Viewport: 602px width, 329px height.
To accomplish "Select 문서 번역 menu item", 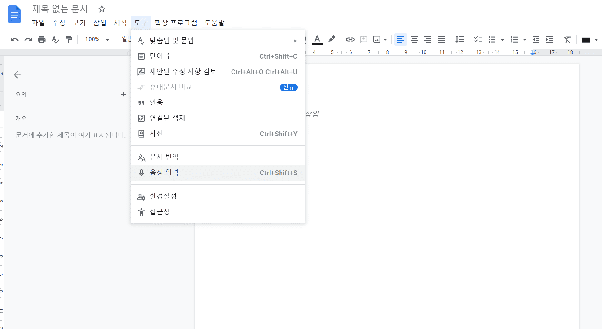I will coord(218,157).
